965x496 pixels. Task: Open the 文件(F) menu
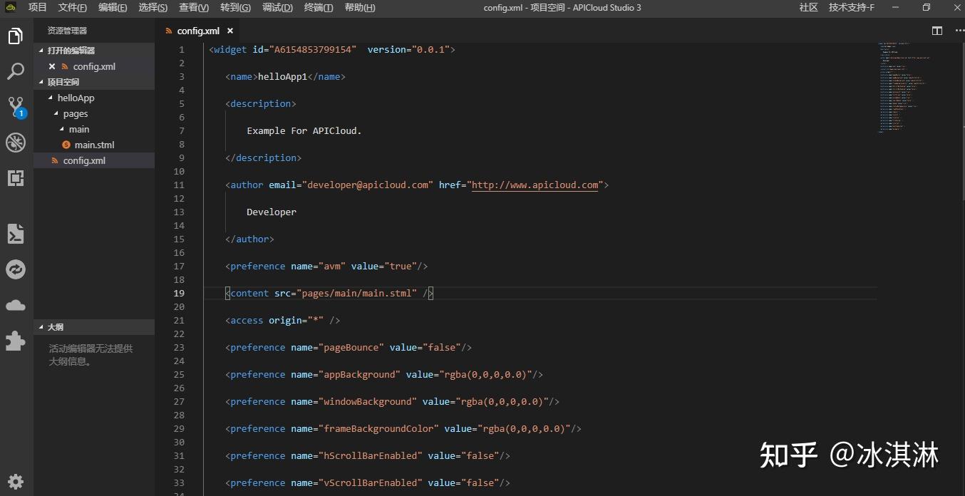[73, 8]
